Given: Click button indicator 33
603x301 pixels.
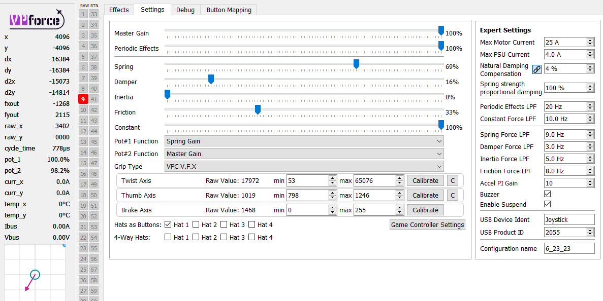Looking at the screenshot, I should [x=94, y=14].
